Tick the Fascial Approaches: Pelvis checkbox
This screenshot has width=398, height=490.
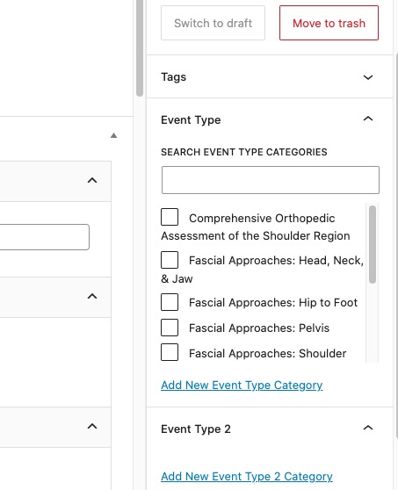(170, 328)
